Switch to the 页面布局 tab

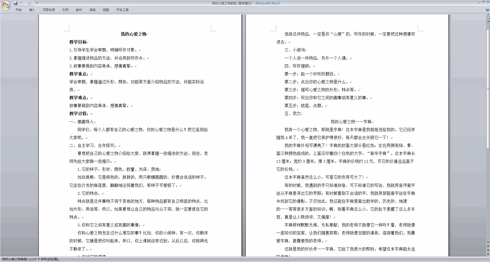pyautogui.click(x=49, y=10)
